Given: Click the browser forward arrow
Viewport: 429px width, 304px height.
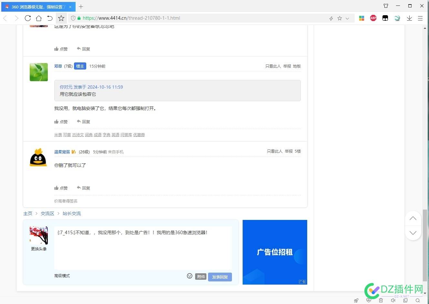Looking at the screenshot, I should (x=16, y=18).
